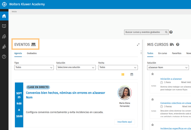Click the 3 horas duration text
Screen dimensions: 191x130
(168, 106)
